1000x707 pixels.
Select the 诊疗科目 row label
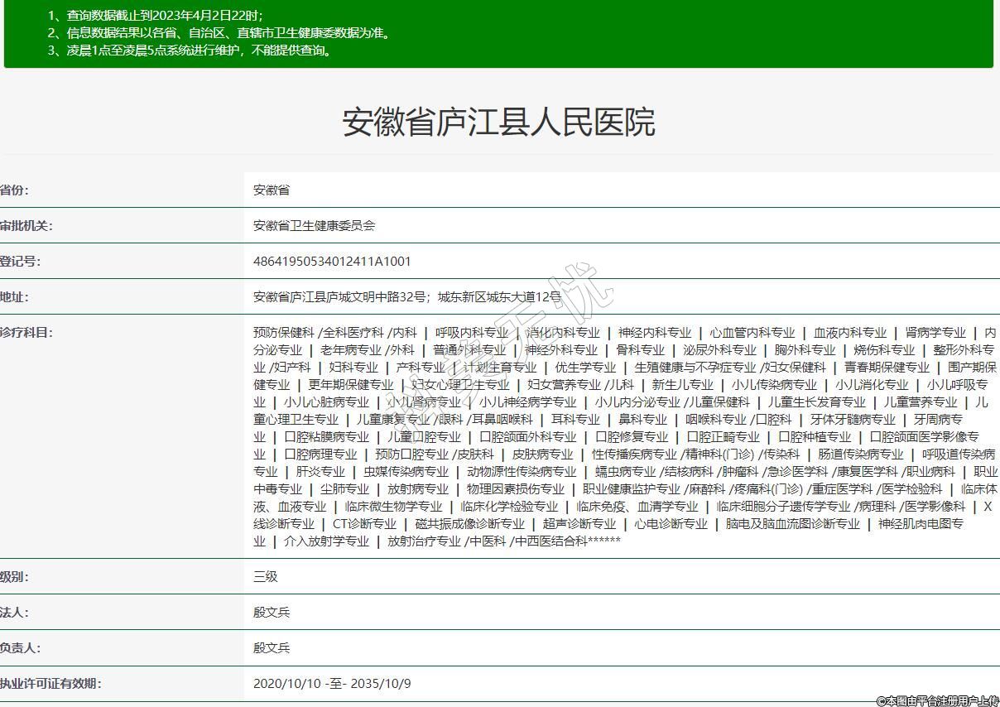pos(26,333)
